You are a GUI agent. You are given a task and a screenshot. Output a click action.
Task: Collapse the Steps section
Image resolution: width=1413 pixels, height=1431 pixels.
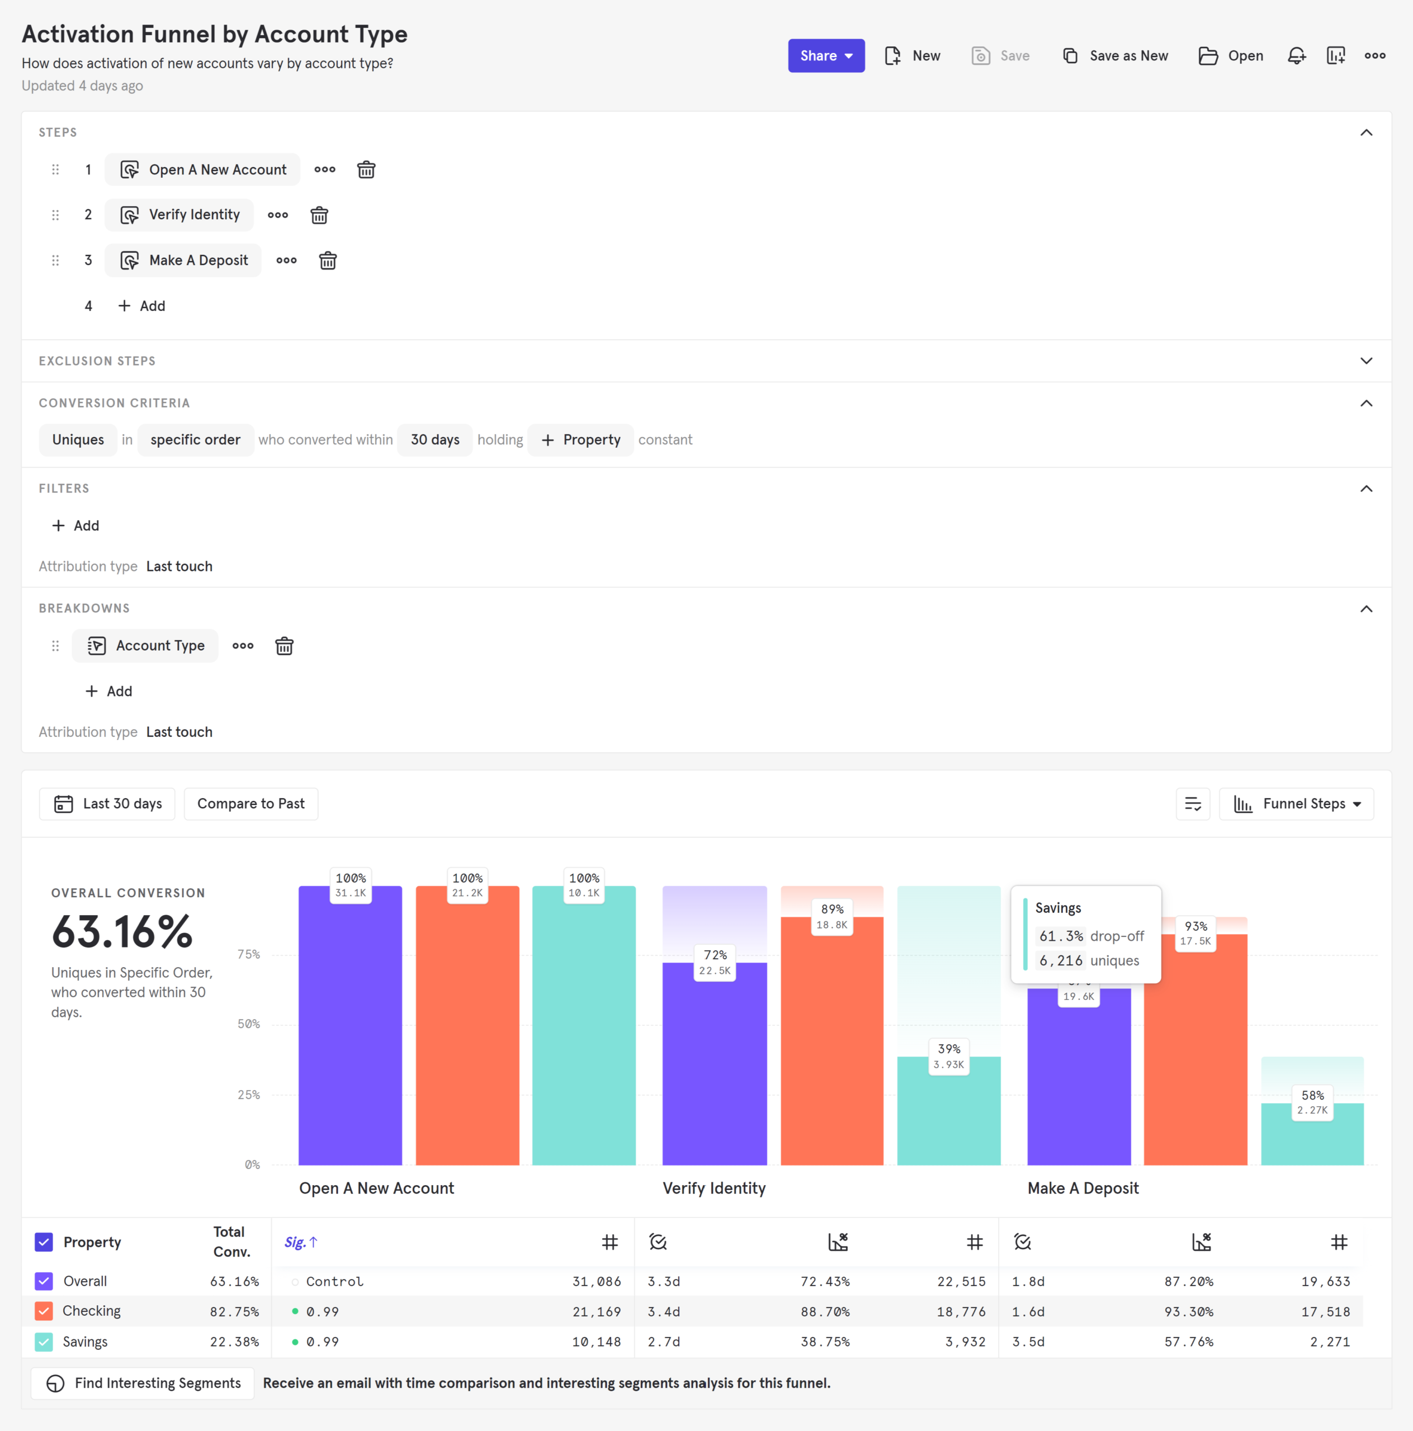click(1367, 132)
